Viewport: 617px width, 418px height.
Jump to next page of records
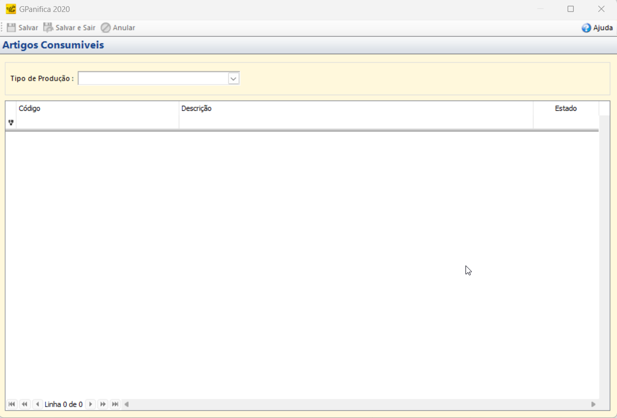point(103,404)
